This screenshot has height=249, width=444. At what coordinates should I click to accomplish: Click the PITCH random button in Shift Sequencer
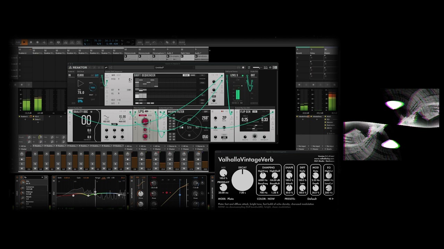coord(203,83)
